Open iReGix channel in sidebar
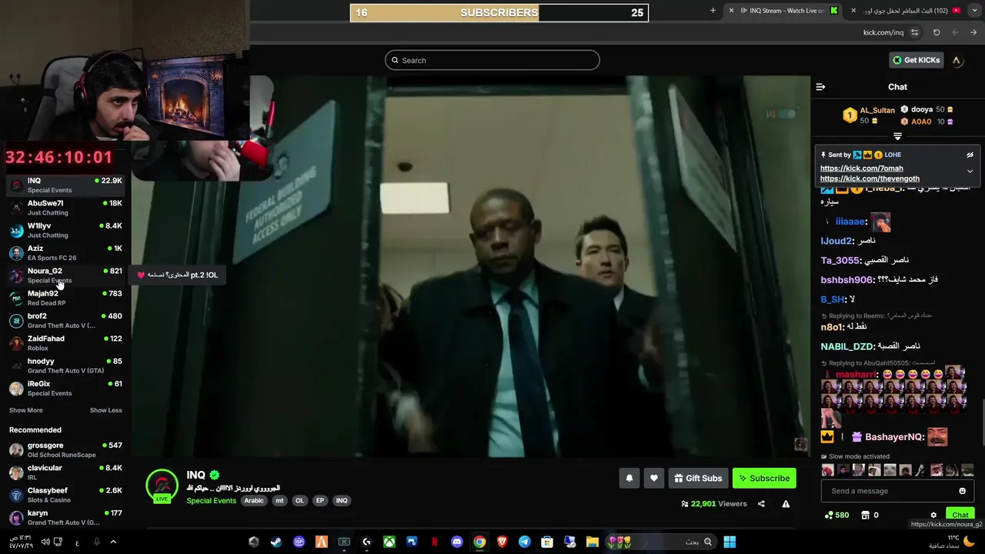Screen dimensions: 985x554 point(65,388)
